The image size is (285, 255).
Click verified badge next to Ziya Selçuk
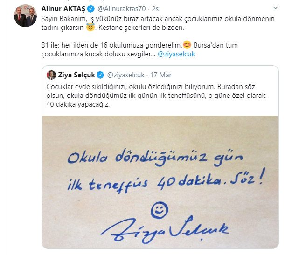tap(100, 75)
